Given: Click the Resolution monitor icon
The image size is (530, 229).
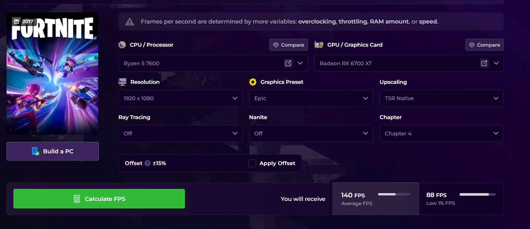Looking at the screenshot, I should tap(122, 82).
